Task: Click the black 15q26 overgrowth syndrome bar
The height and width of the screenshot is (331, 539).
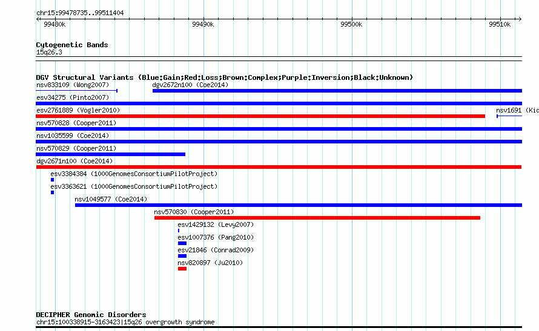Action: pyautogui.click(x=279, y=327)
